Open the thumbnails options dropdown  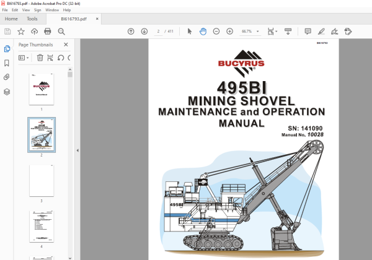[24, 58]
